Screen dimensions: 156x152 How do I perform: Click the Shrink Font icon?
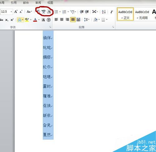coord(21,12)
